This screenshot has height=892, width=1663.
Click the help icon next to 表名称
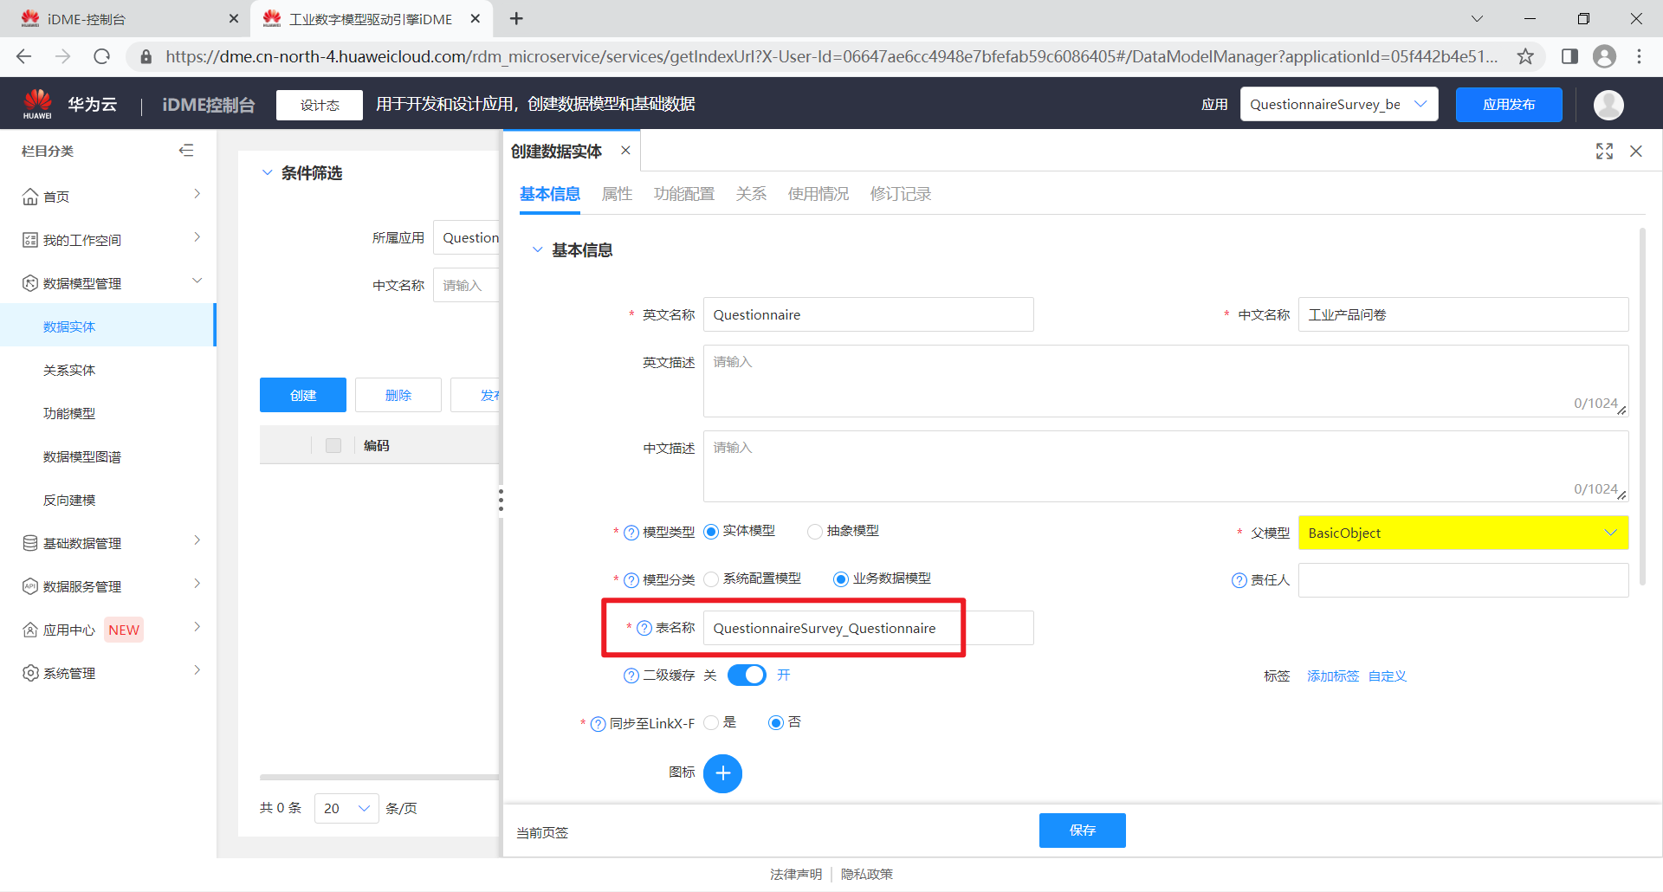(x=644, y=628)
